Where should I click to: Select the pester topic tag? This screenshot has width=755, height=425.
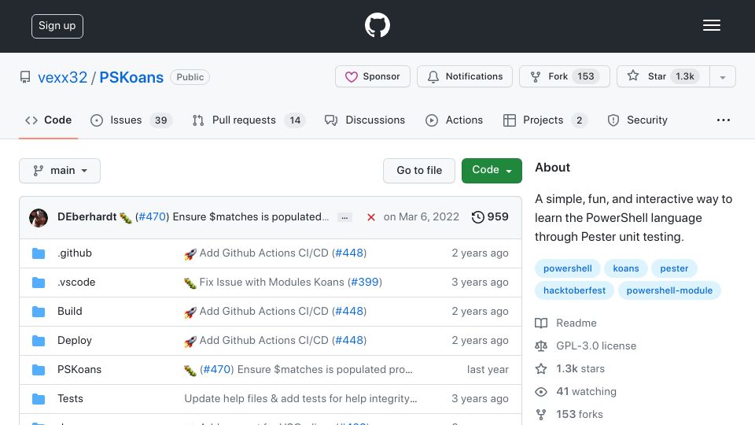[674, 268]
